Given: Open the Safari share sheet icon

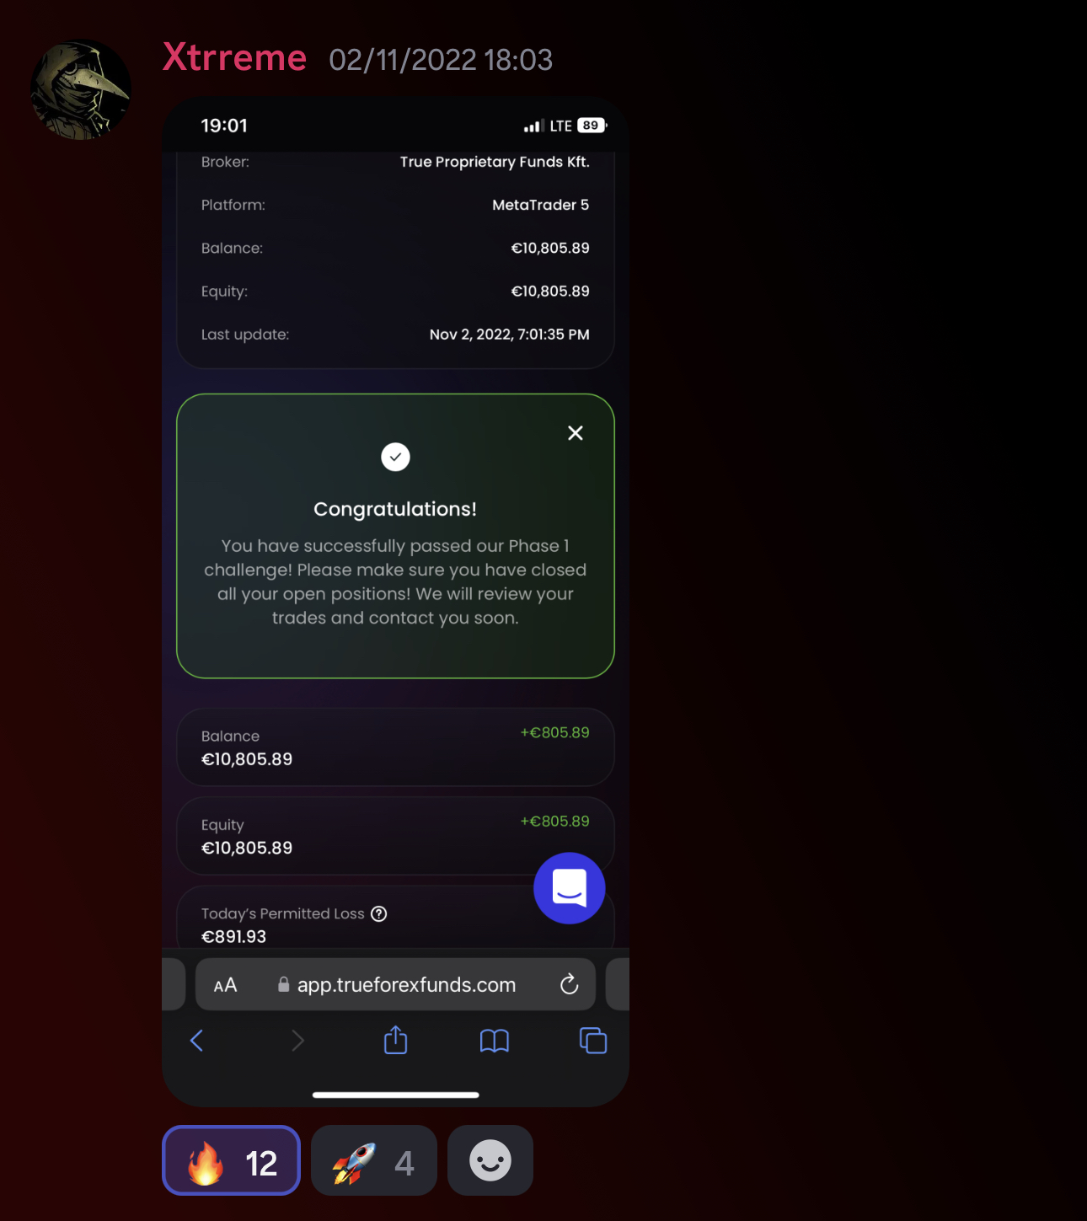Looking at the screenshot, I should coord(395,1041).
